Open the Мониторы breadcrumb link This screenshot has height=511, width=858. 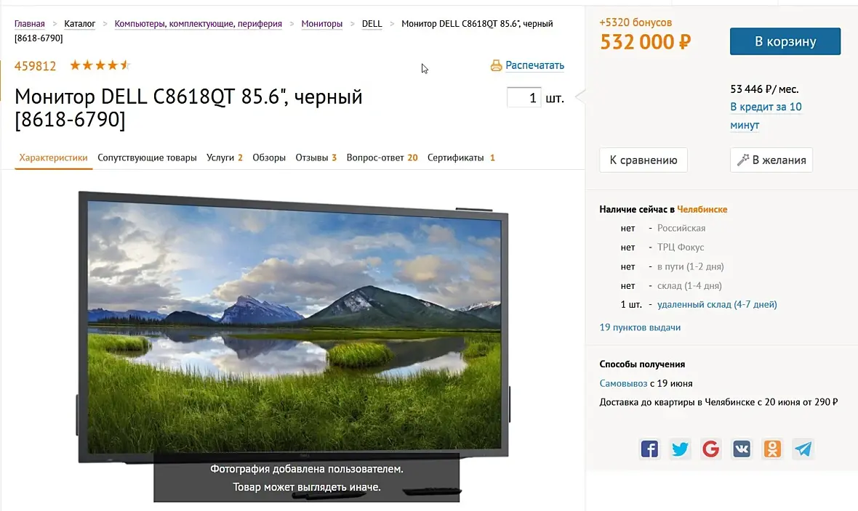click(x=321, y=23)
